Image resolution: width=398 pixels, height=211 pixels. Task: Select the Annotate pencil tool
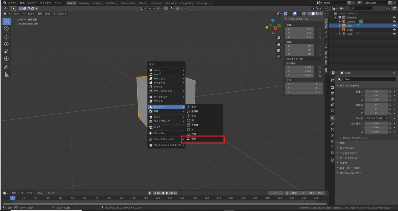coord(6,67)
